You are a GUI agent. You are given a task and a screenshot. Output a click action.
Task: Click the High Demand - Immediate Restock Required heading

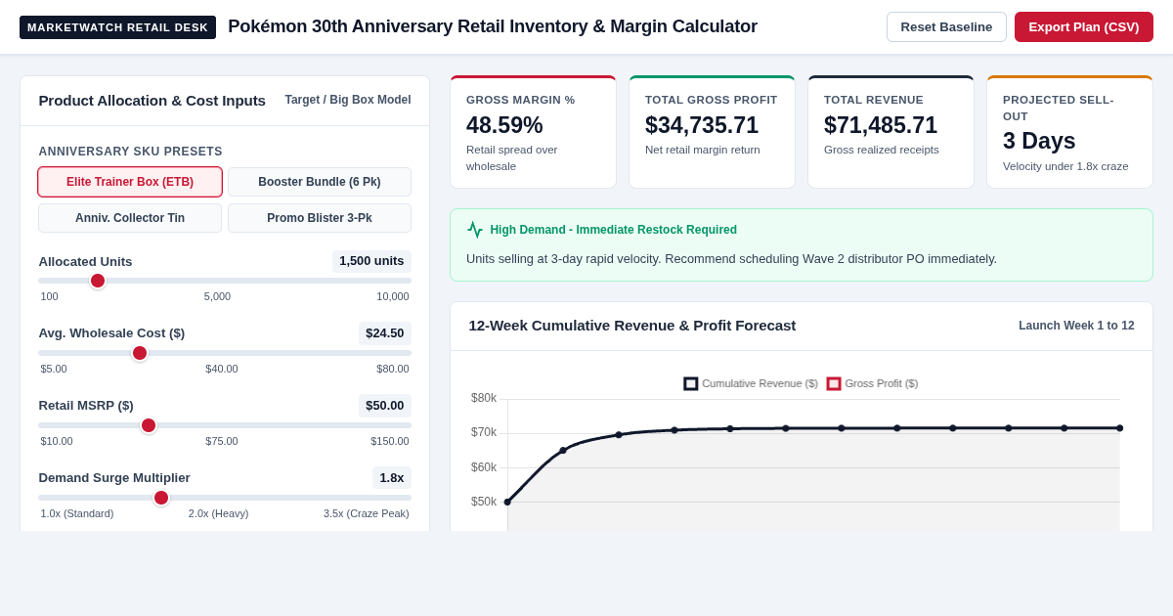click(x=614, y=230)
